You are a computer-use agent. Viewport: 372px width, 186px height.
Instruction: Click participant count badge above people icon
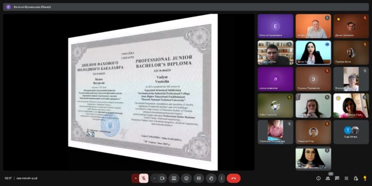point(330,174)
